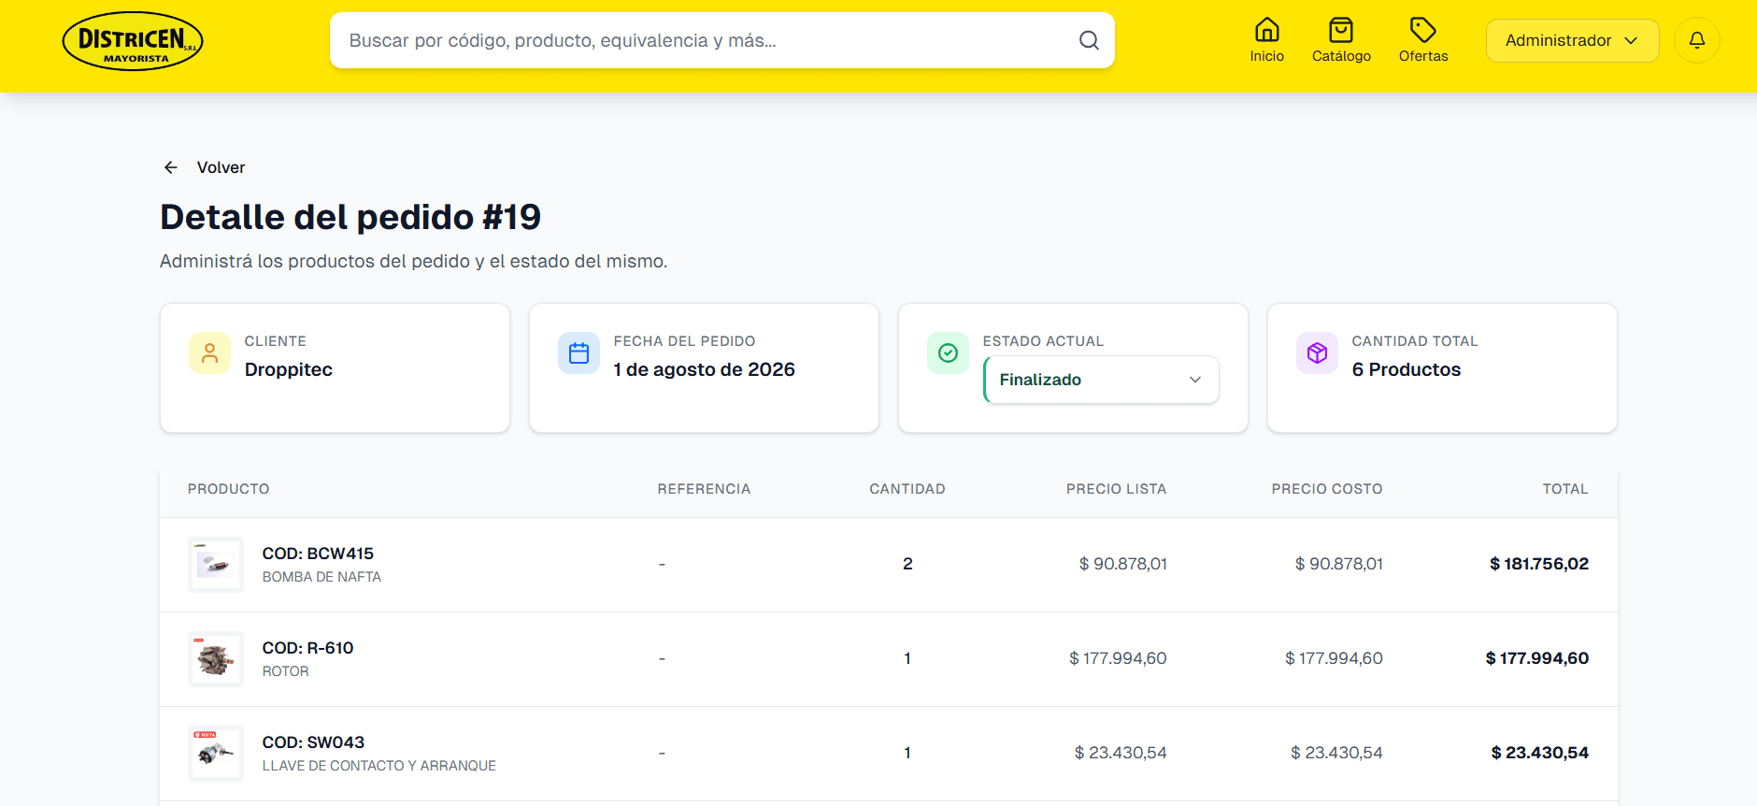Open notifications bell icon
Viewport: 1757px width, 806px height.
pos(1697,40)
